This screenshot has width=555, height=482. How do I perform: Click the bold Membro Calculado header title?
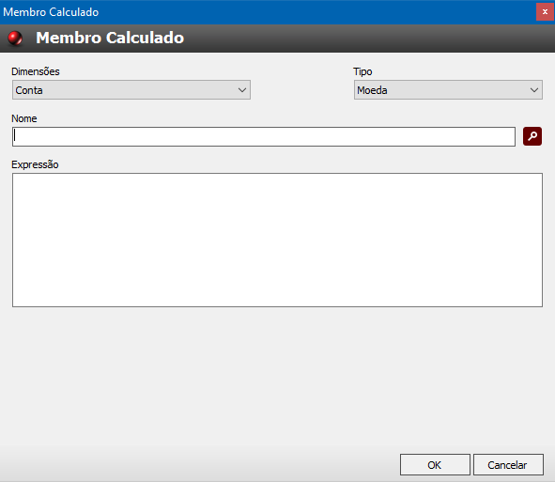coord(110,38)
